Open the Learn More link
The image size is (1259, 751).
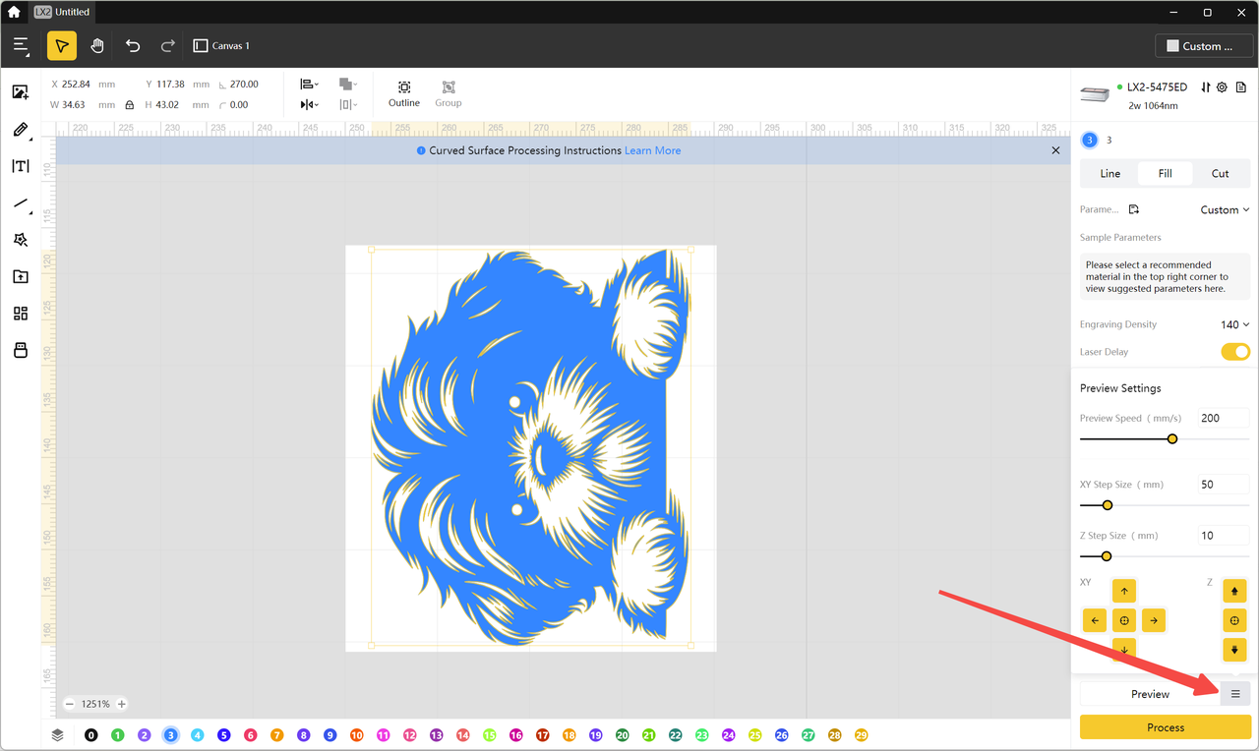pyautogui.click(x=652, y=150)
